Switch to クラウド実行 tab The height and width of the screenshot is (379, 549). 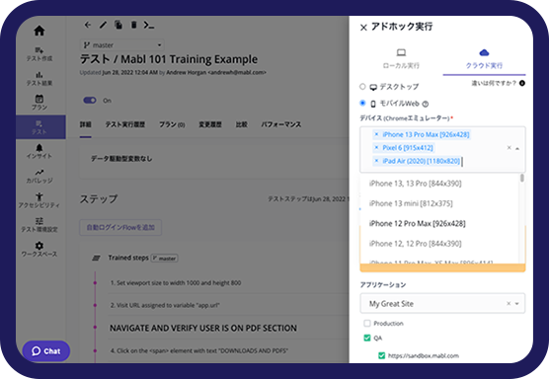(x=484, y=59)
